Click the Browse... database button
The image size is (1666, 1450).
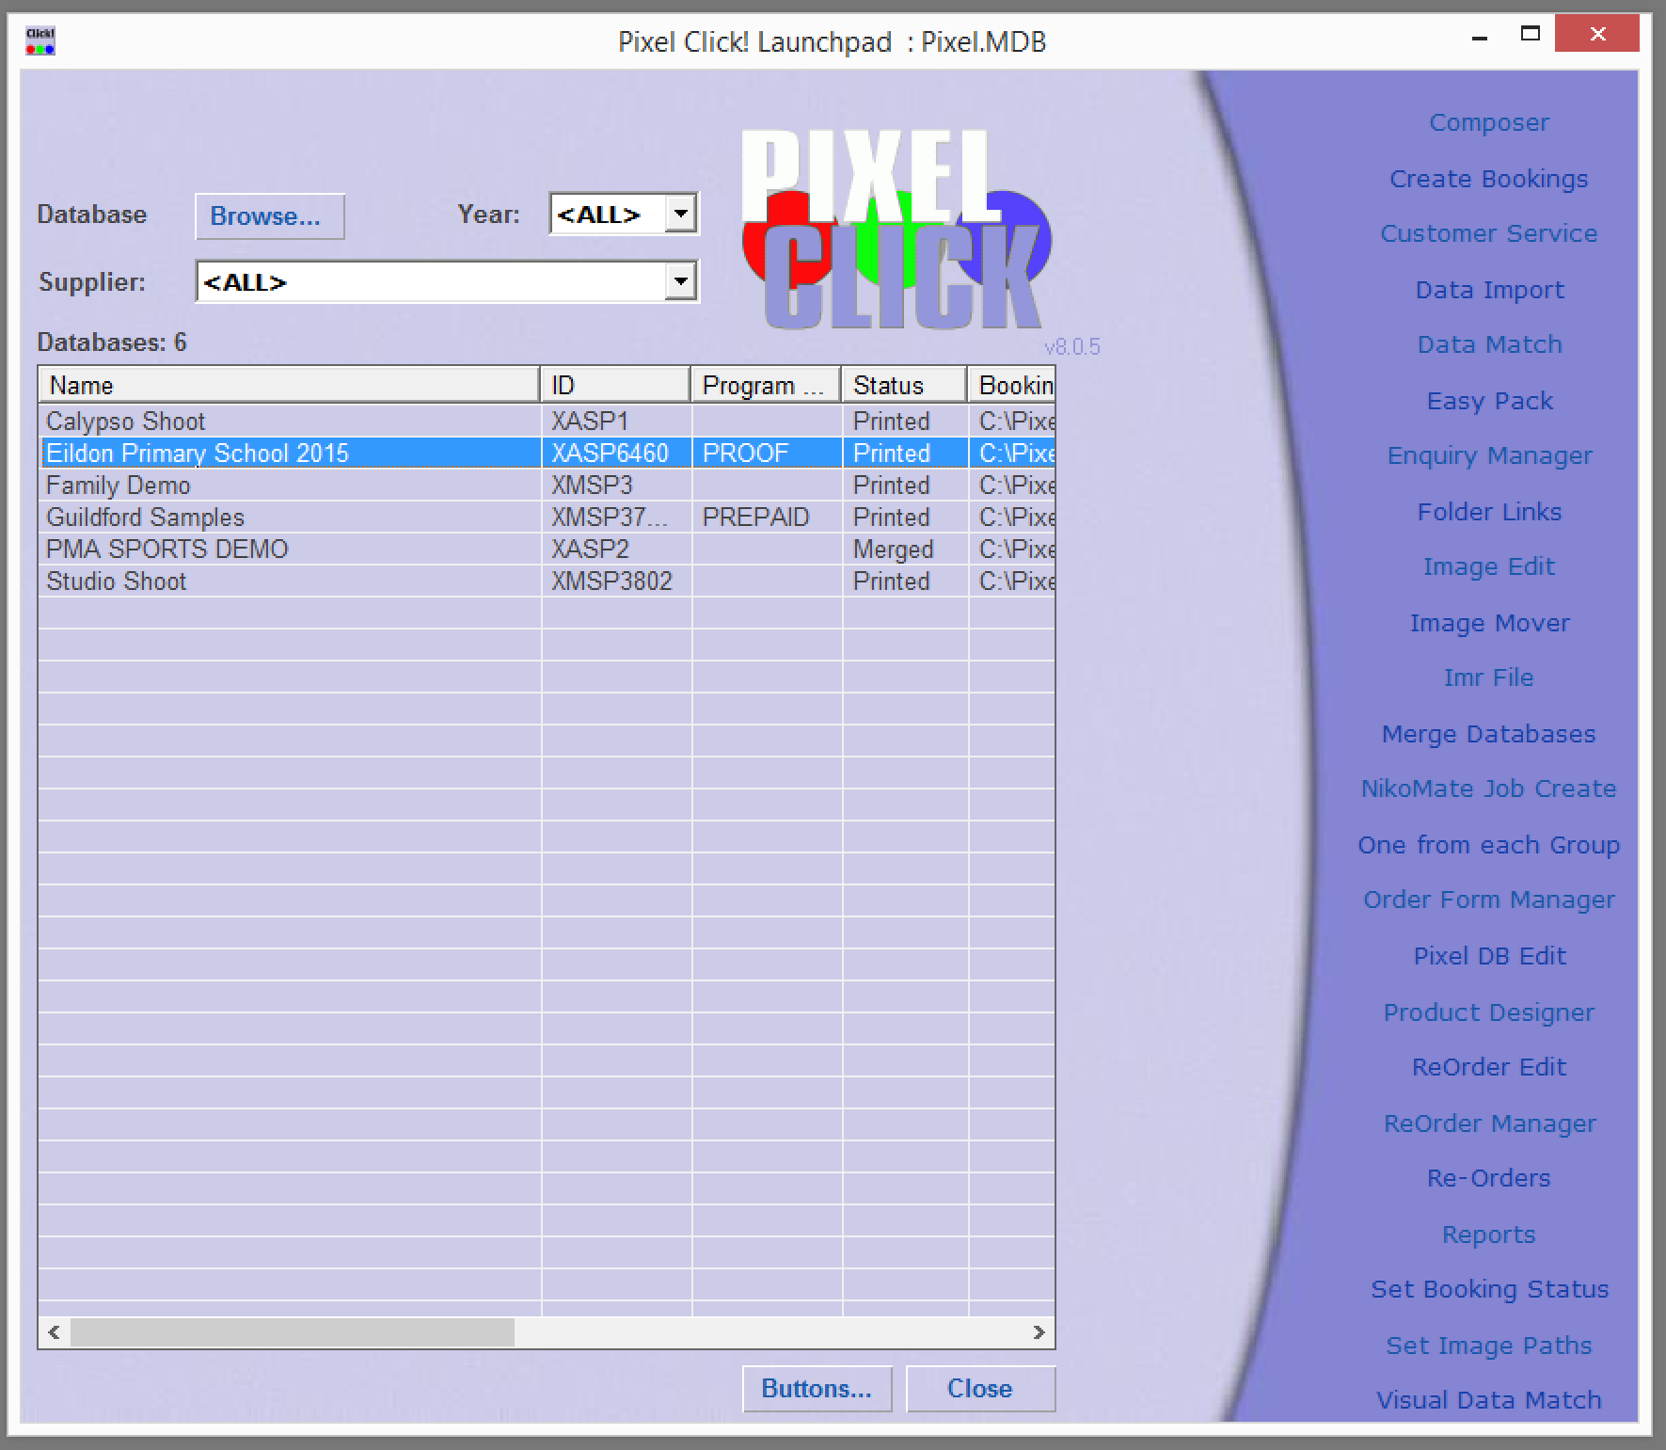[x=269, y=216]
